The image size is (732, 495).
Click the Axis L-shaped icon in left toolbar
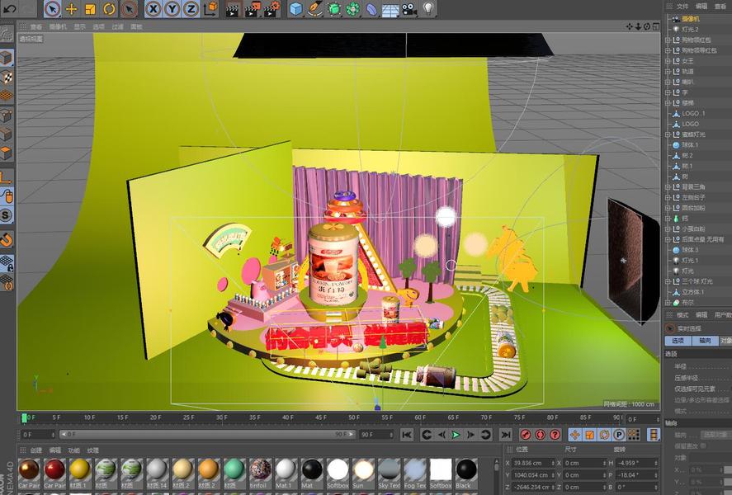click(7, 177)
